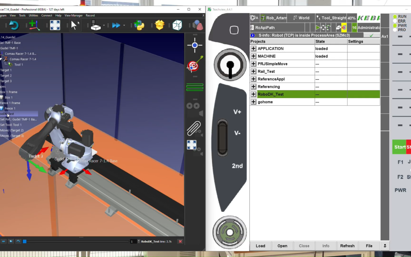Click the wireframe cube icon
Screen dimensions: 411x257
[177, 26]
